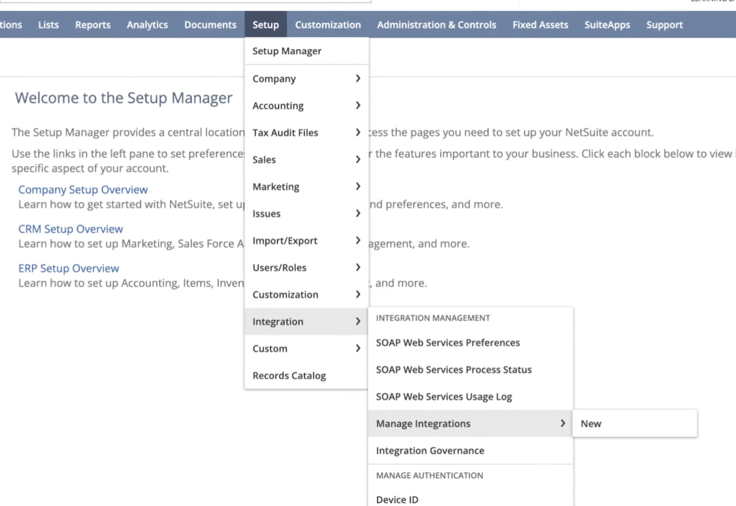Open SOAP Web Services Usage Log
The image size is (736, 506).
pos(443,397)
